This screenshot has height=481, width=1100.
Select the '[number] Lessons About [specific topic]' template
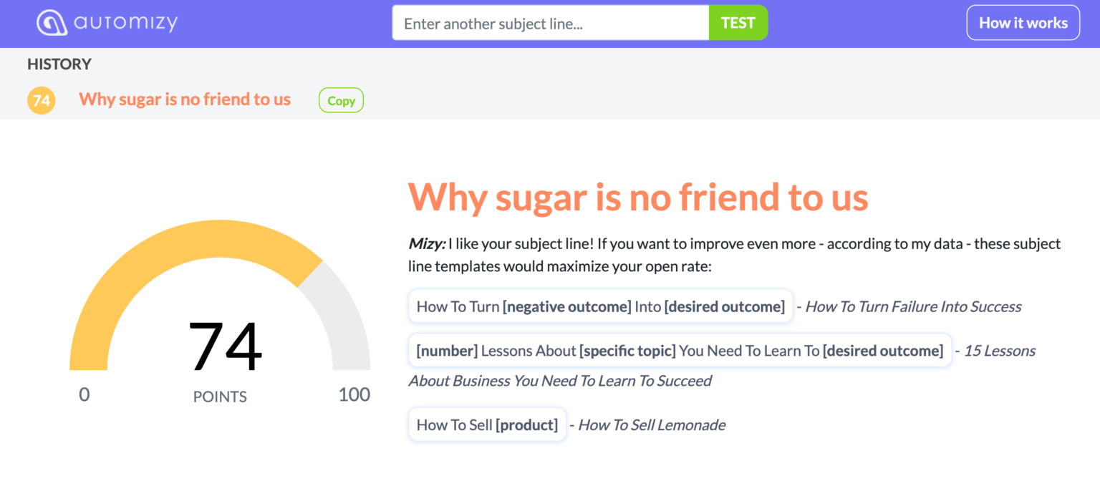click(679, 351)
